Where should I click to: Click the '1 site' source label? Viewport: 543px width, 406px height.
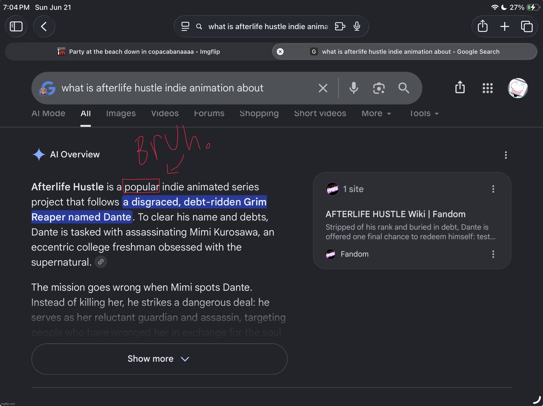point(353,189)
